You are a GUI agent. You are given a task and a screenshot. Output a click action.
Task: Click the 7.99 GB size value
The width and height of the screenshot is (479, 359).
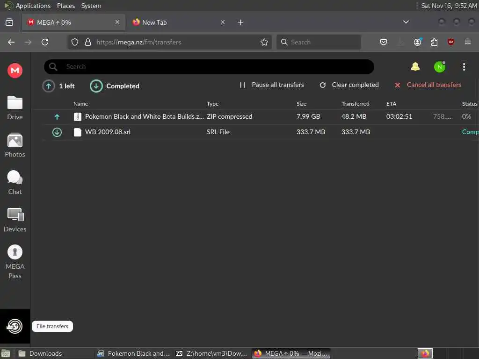(308, 116)
